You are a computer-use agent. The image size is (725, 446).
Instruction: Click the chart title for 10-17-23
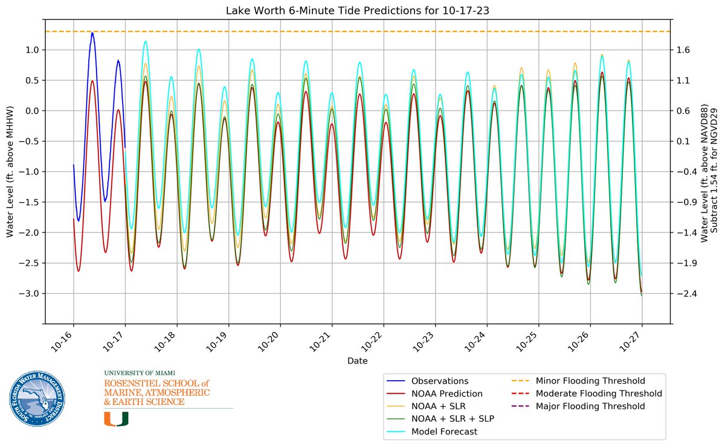pyautogui.click(x=358, y=10)
